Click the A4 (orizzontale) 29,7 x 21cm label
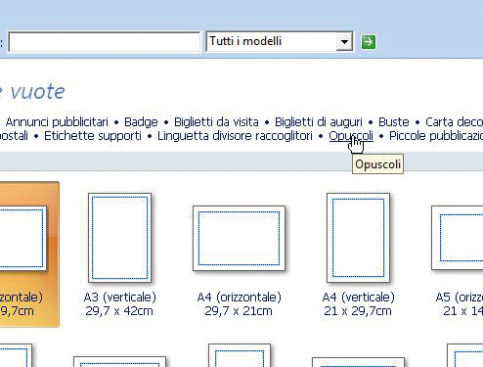 coord(239,304)
